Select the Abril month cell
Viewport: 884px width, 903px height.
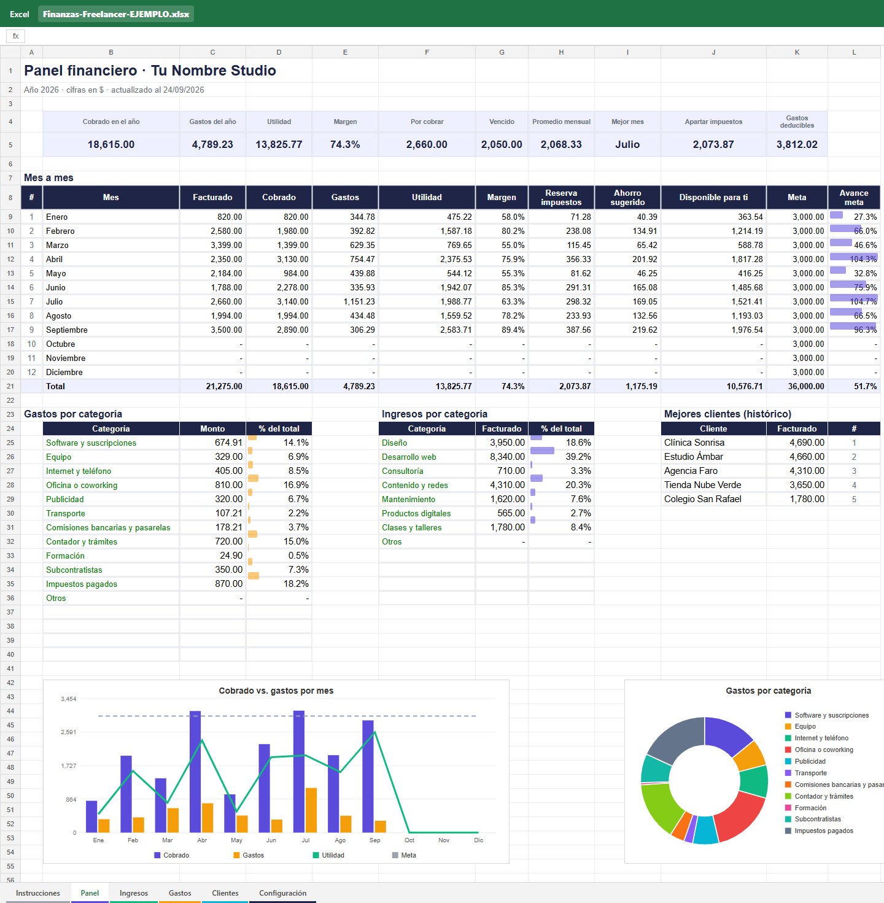pos(111,259)
